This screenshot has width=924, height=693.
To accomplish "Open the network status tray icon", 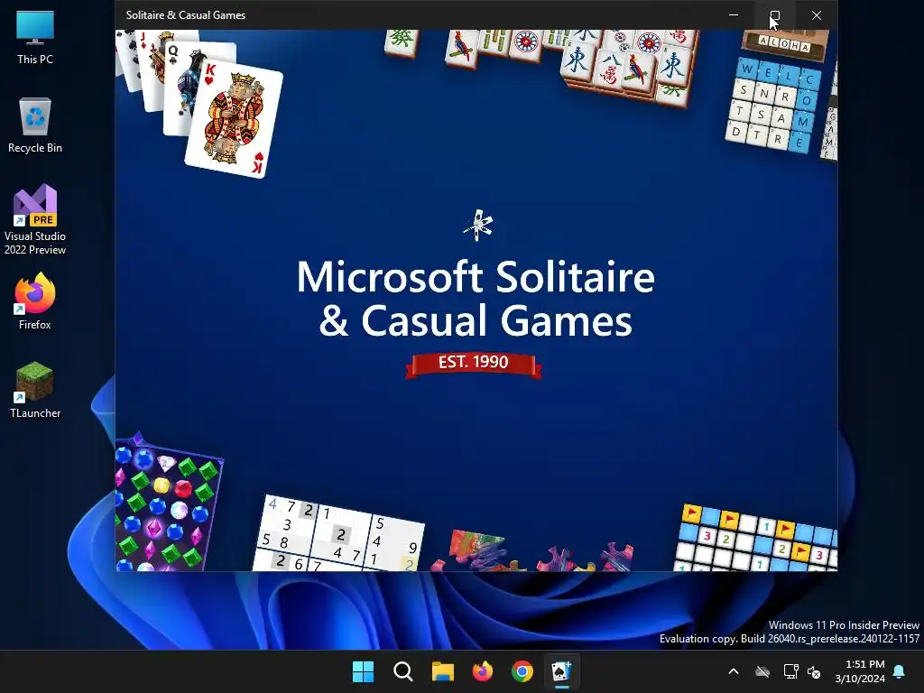I will [x=790, y=671].
